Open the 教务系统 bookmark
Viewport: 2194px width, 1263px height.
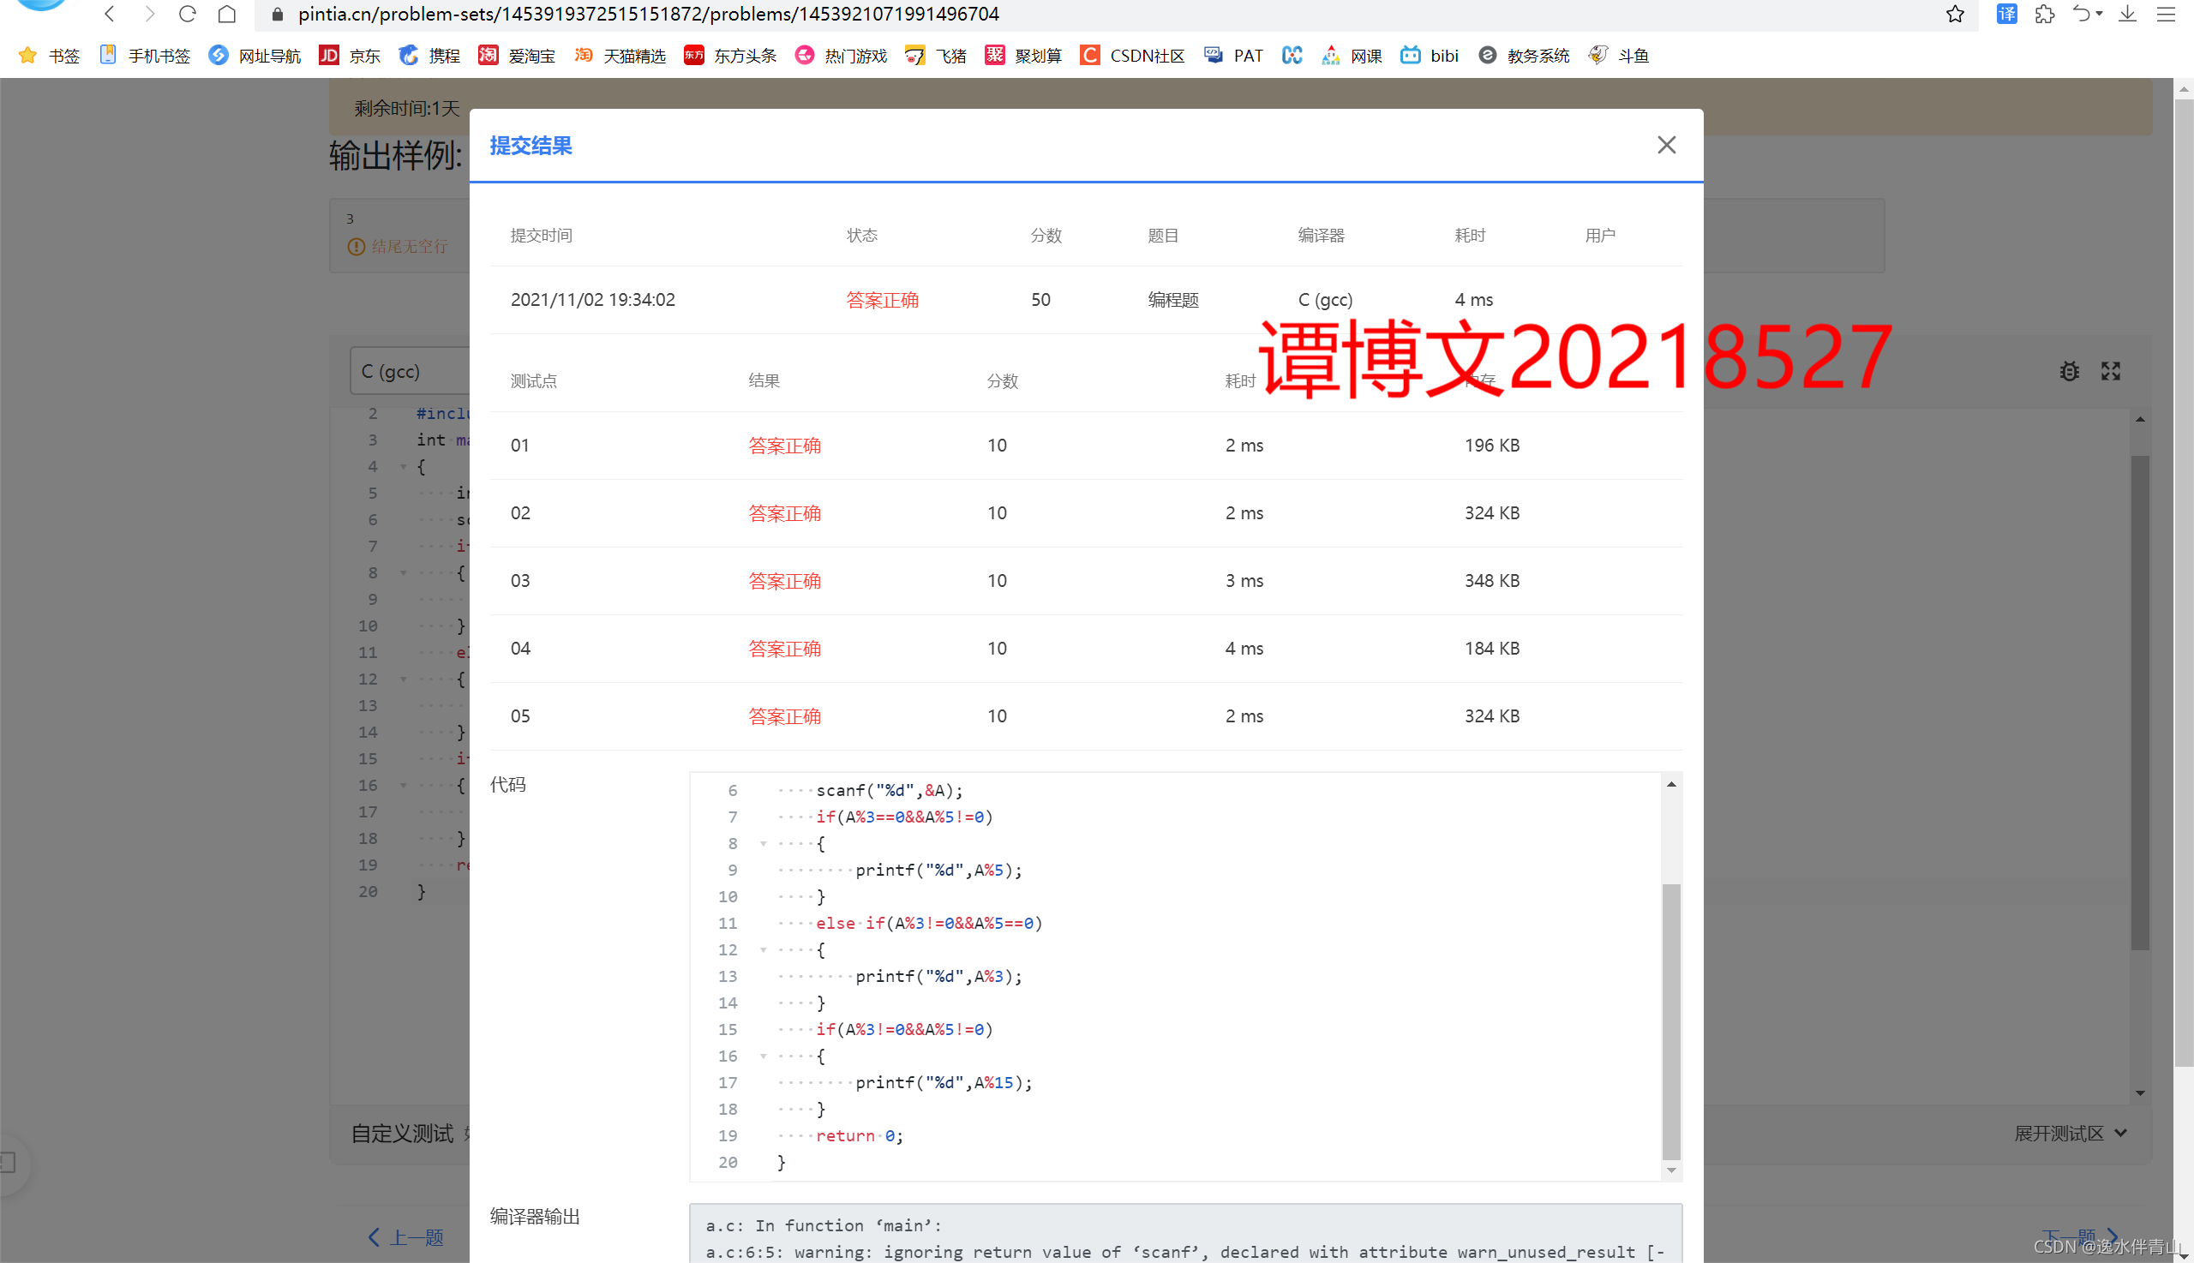click(1524, 56)
